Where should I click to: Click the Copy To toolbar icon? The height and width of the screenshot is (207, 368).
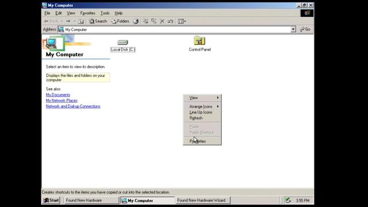(x=154, y=21)
